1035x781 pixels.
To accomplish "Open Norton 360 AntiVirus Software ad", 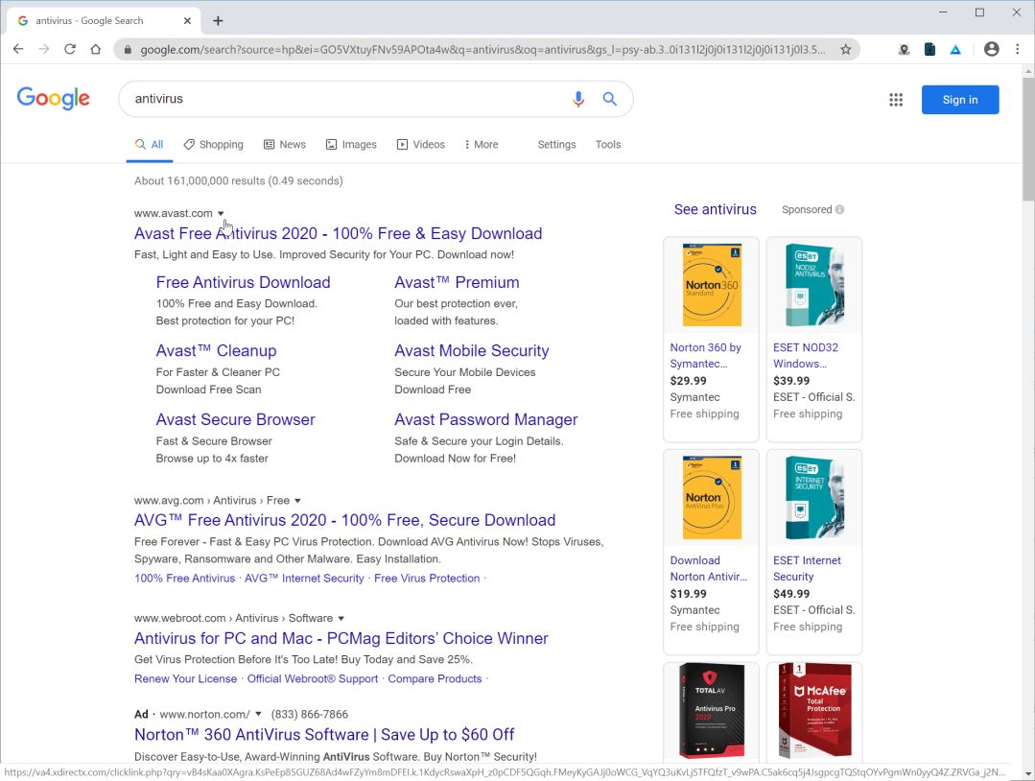I will coord(324,735).
